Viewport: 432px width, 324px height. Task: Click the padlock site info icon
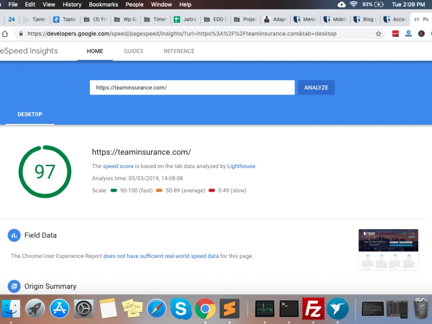pos(21,34)
